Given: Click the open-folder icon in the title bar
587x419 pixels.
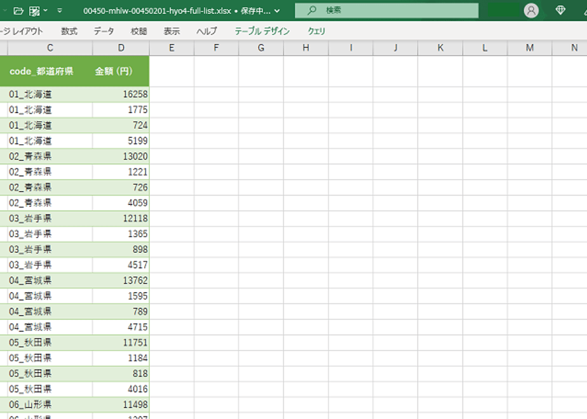Looking at the screenshot, I should click(x=18, y=11).
